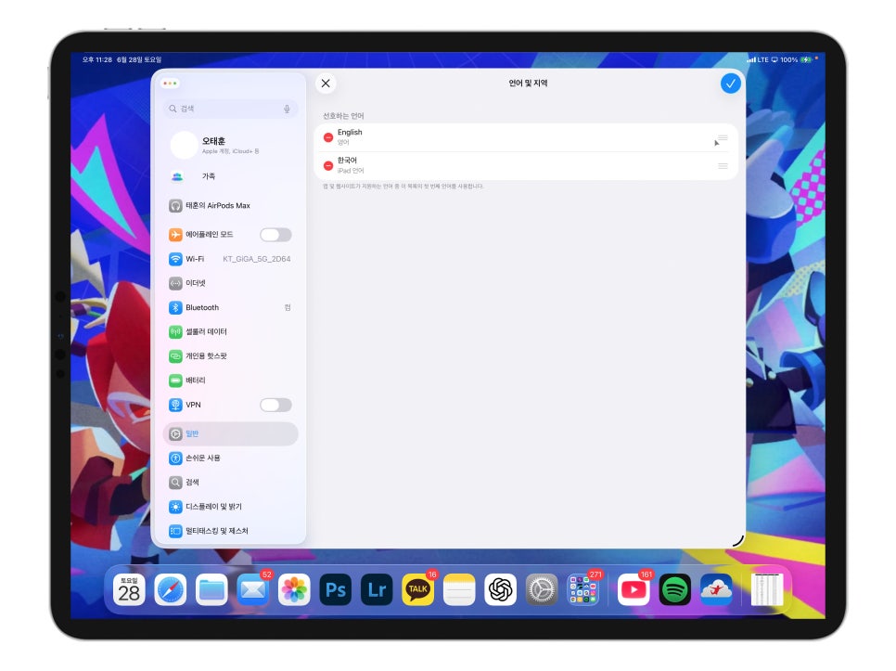Open 손쉬운 사용 accessibility settings
The image size is (896, 671).
click(x=230, y=458)
